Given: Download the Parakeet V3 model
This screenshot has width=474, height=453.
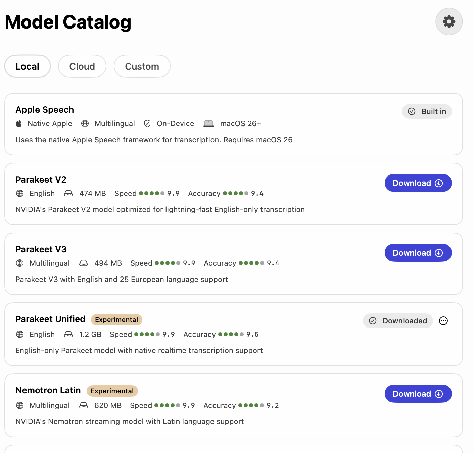Looking at the screenshot, I should 418,253.
